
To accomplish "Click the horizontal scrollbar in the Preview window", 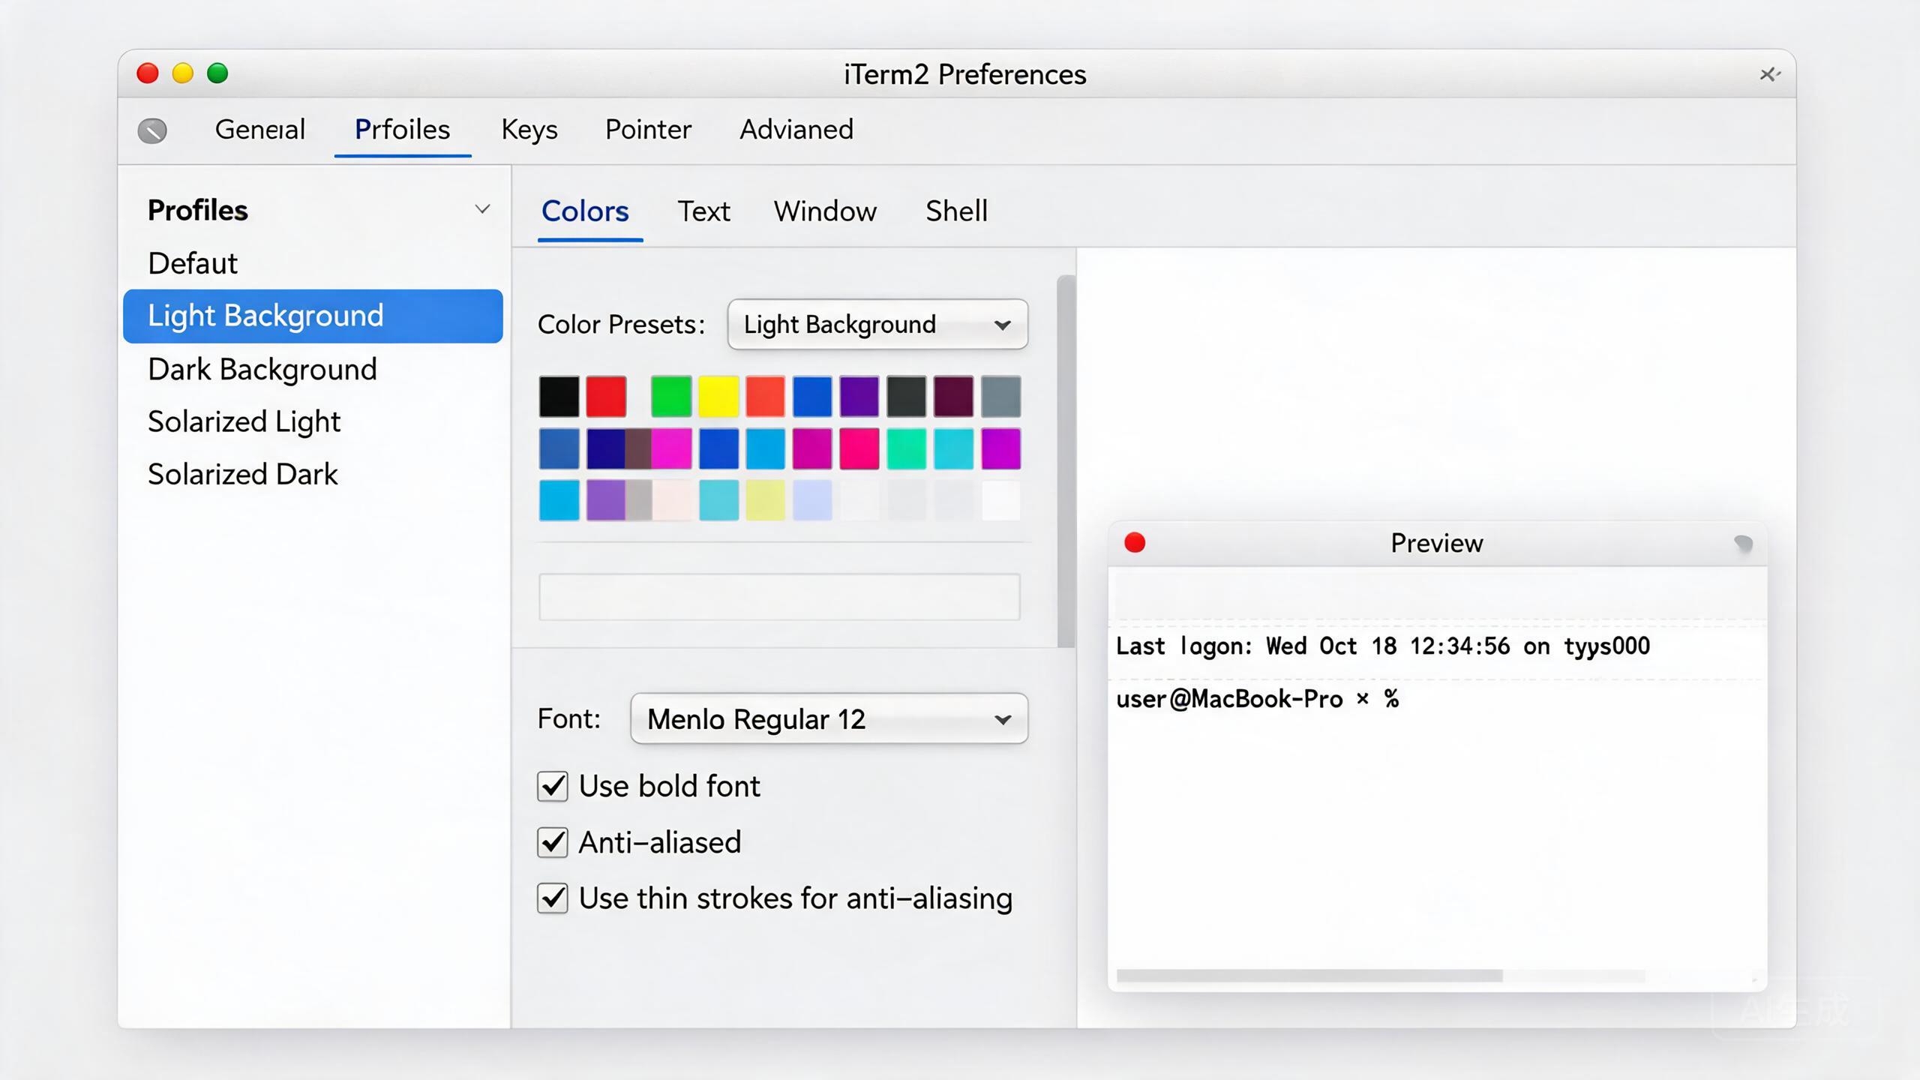I will pos(1309,975).
